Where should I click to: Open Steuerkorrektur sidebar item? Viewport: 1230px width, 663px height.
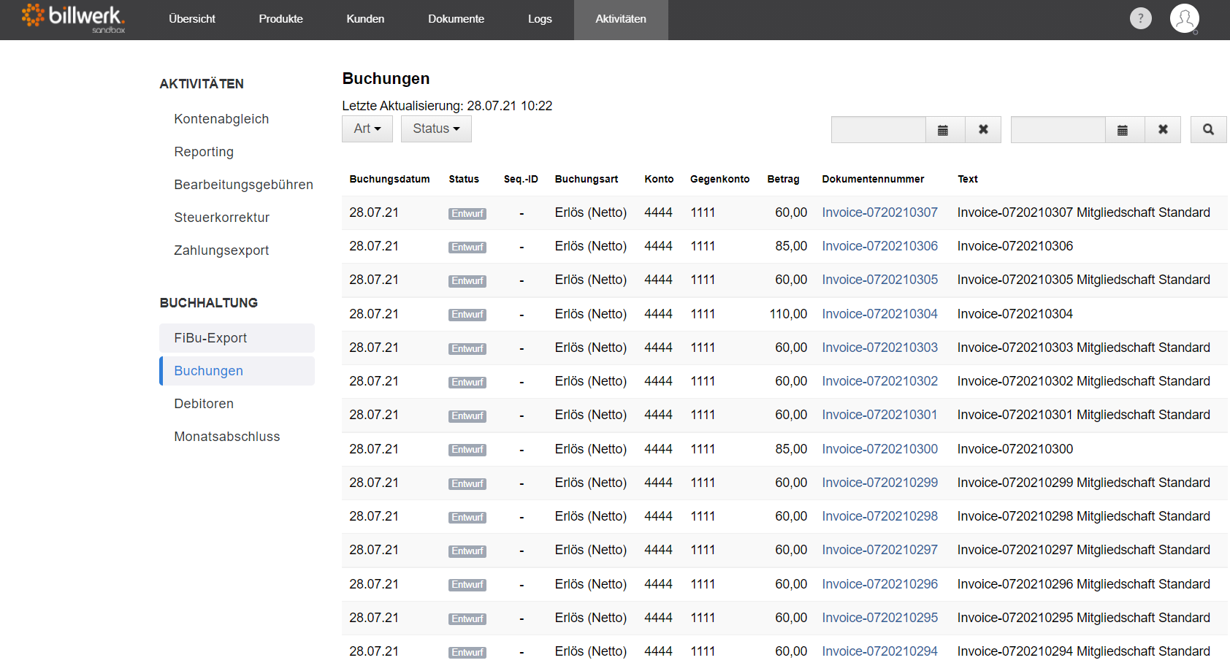(x=221, y=218)
